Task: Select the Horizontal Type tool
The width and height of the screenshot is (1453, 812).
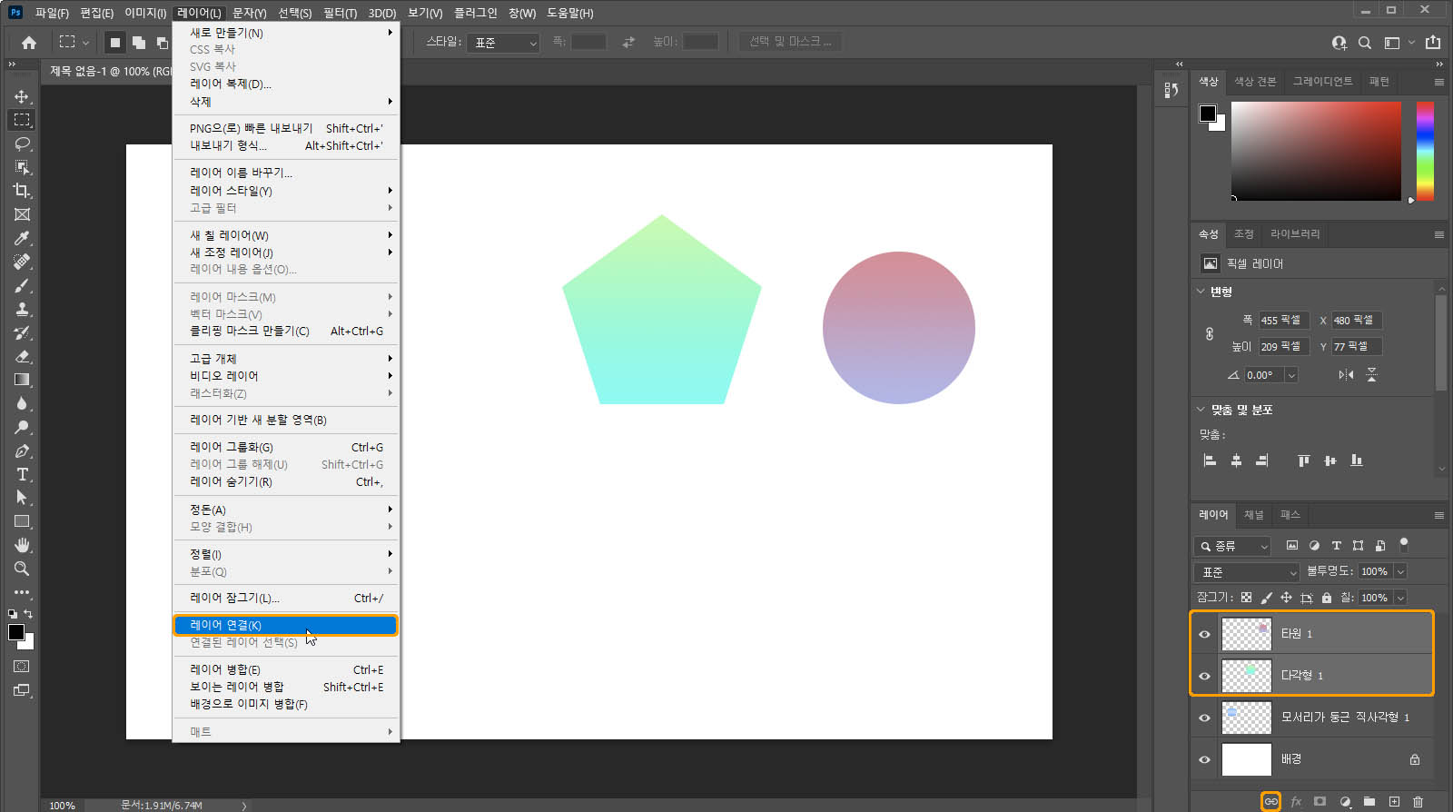Action: [x=22, y=474]
